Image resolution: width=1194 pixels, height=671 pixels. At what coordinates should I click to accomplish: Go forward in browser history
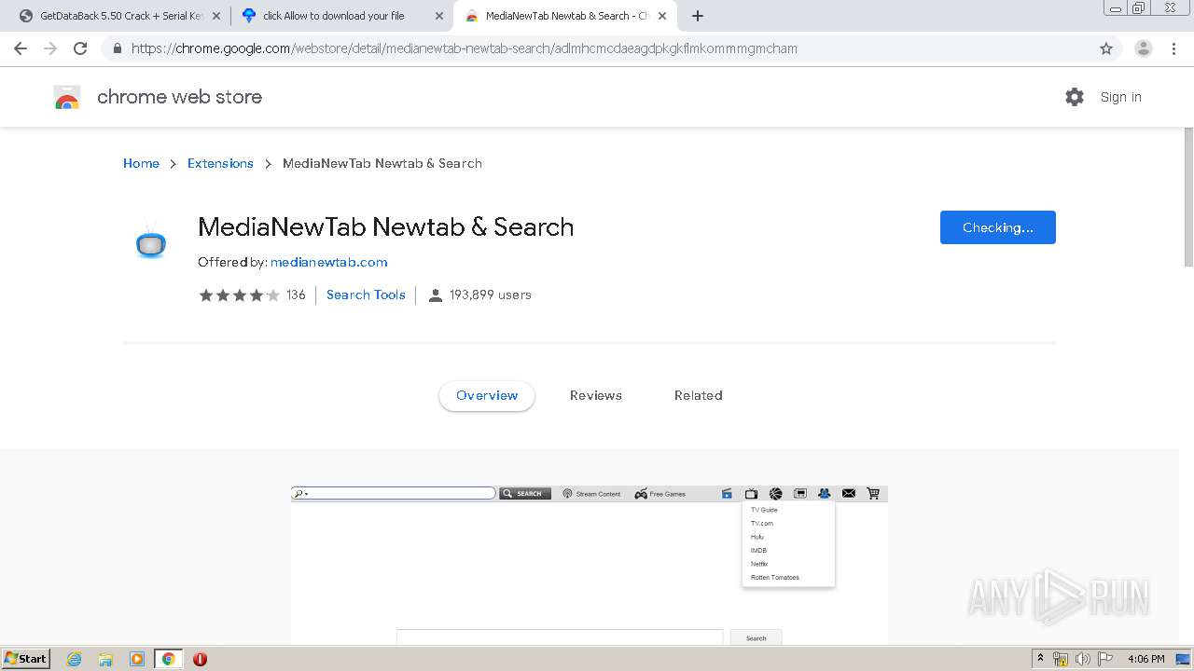[x=50, y=48]
